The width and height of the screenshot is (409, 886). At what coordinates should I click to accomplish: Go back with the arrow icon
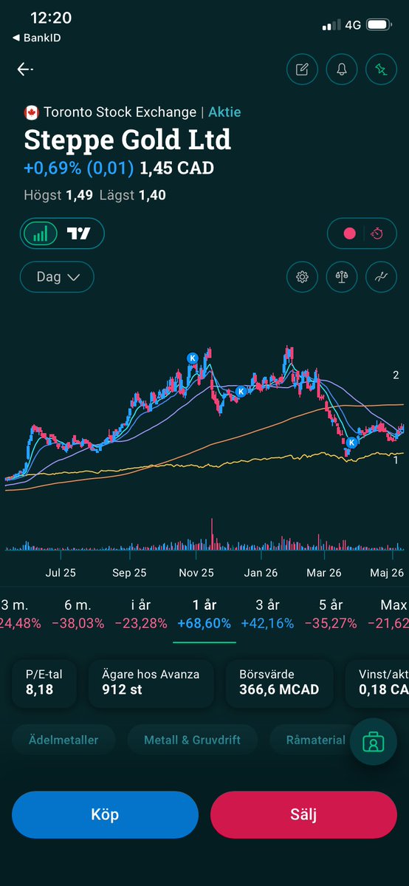[25, 69]
